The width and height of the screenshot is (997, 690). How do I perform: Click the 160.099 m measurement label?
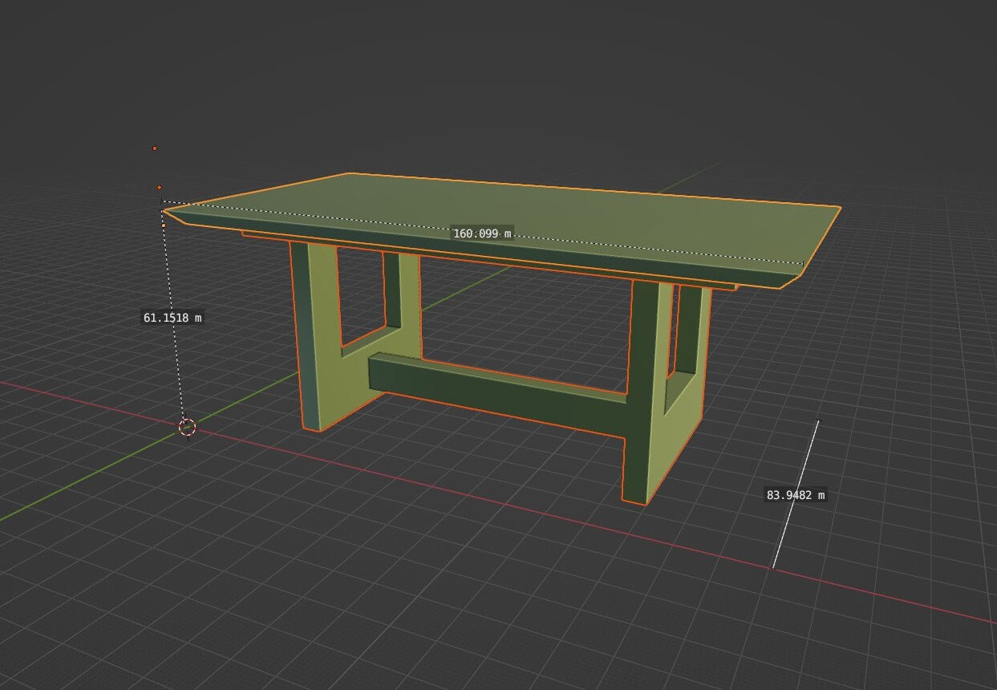(x=481, y=234)
